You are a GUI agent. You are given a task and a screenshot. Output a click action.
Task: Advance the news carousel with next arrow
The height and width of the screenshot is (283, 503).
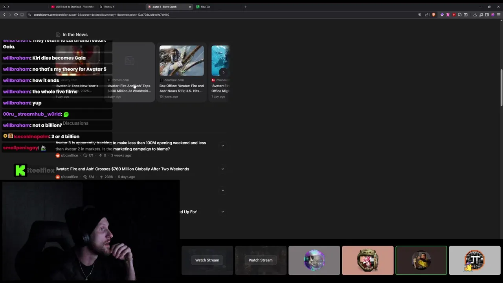(223, 72)
